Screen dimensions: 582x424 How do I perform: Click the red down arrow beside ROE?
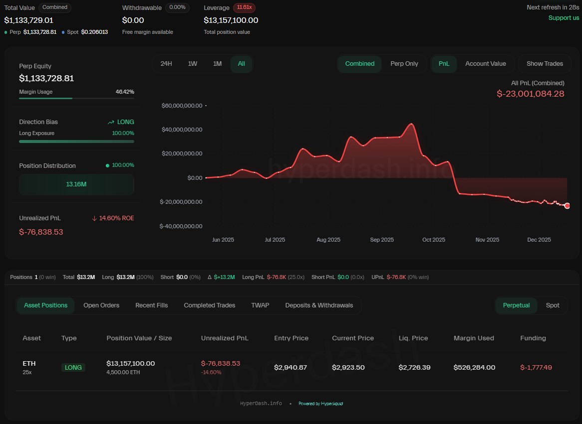tap(94, 218)
